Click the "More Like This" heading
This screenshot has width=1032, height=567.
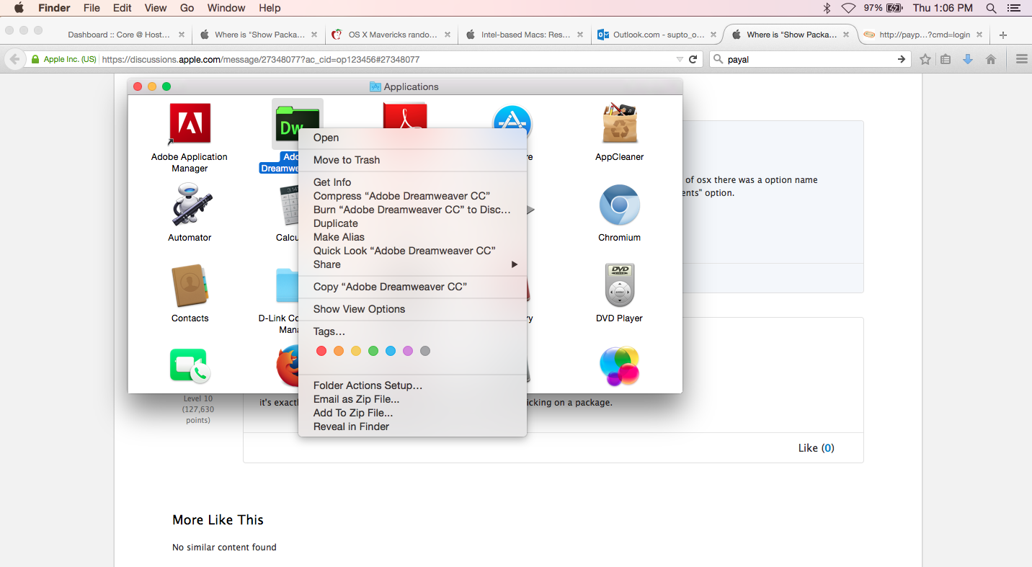point(218,520)
